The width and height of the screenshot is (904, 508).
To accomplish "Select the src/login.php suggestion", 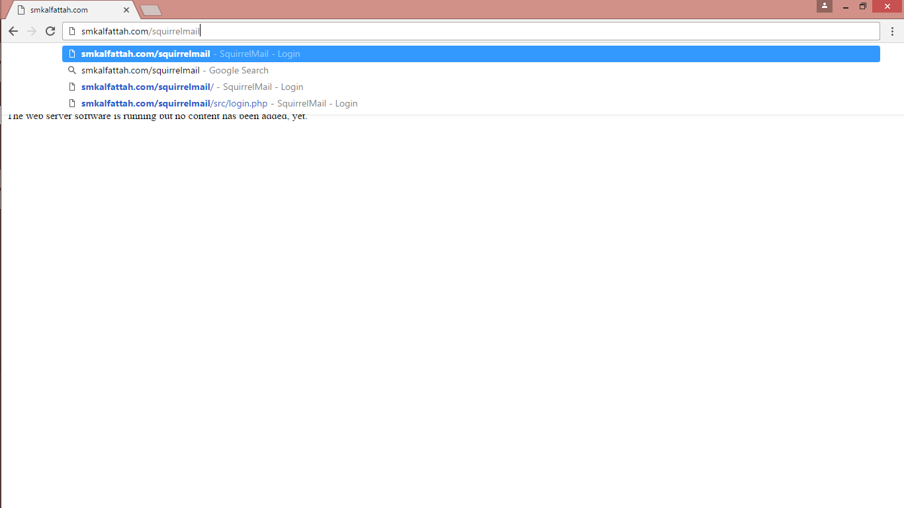I will (x=471, y=104).
